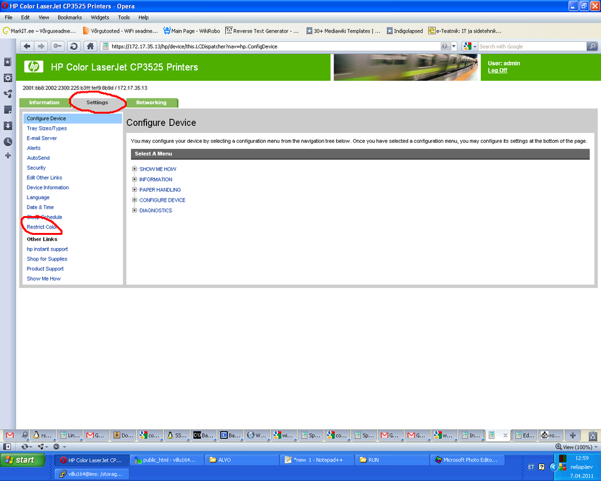This screenshot has height=481, width=601.
Task: Open Downloads panel arrow icon in sidebar
Action: [8, 126]
